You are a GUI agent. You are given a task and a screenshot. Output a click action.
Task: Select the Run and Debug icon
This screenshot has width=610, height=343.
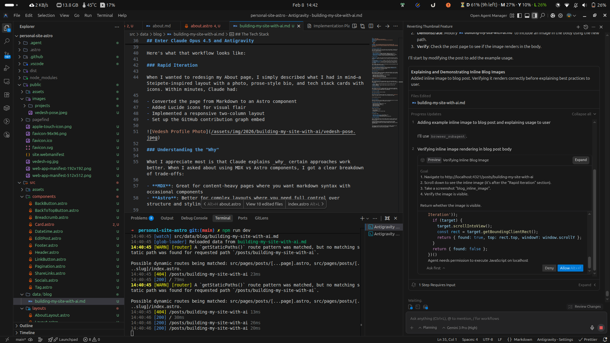pos(7,68)
